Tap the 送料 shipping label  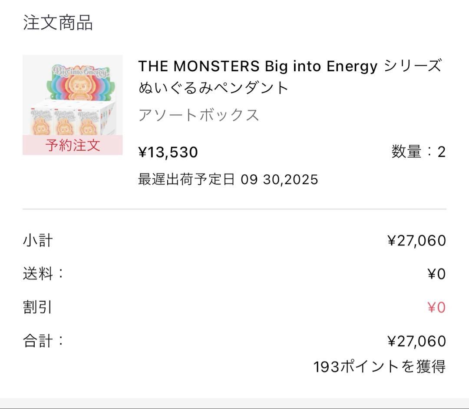pyautogui.click(x=43, y=274)
